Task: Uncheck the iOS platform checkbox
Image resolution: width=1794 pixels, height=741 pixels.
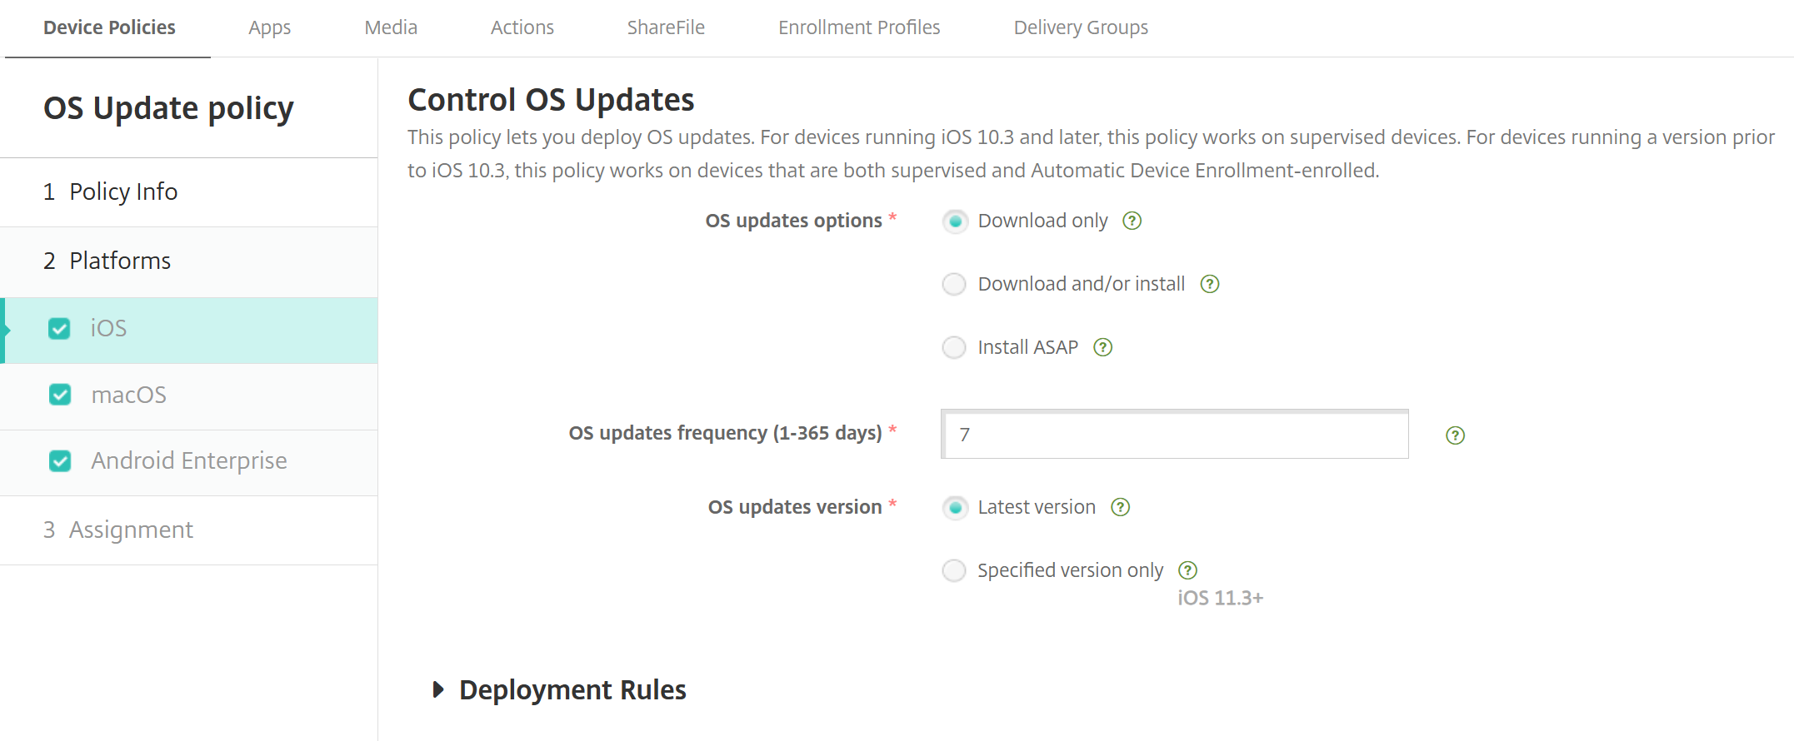Action: [59, 329]
